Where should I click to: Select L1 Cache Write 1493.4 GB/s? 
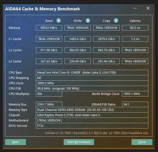point(78,39)
